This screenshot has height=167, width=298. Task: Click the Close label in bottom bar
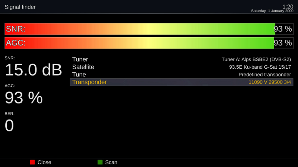44,162
